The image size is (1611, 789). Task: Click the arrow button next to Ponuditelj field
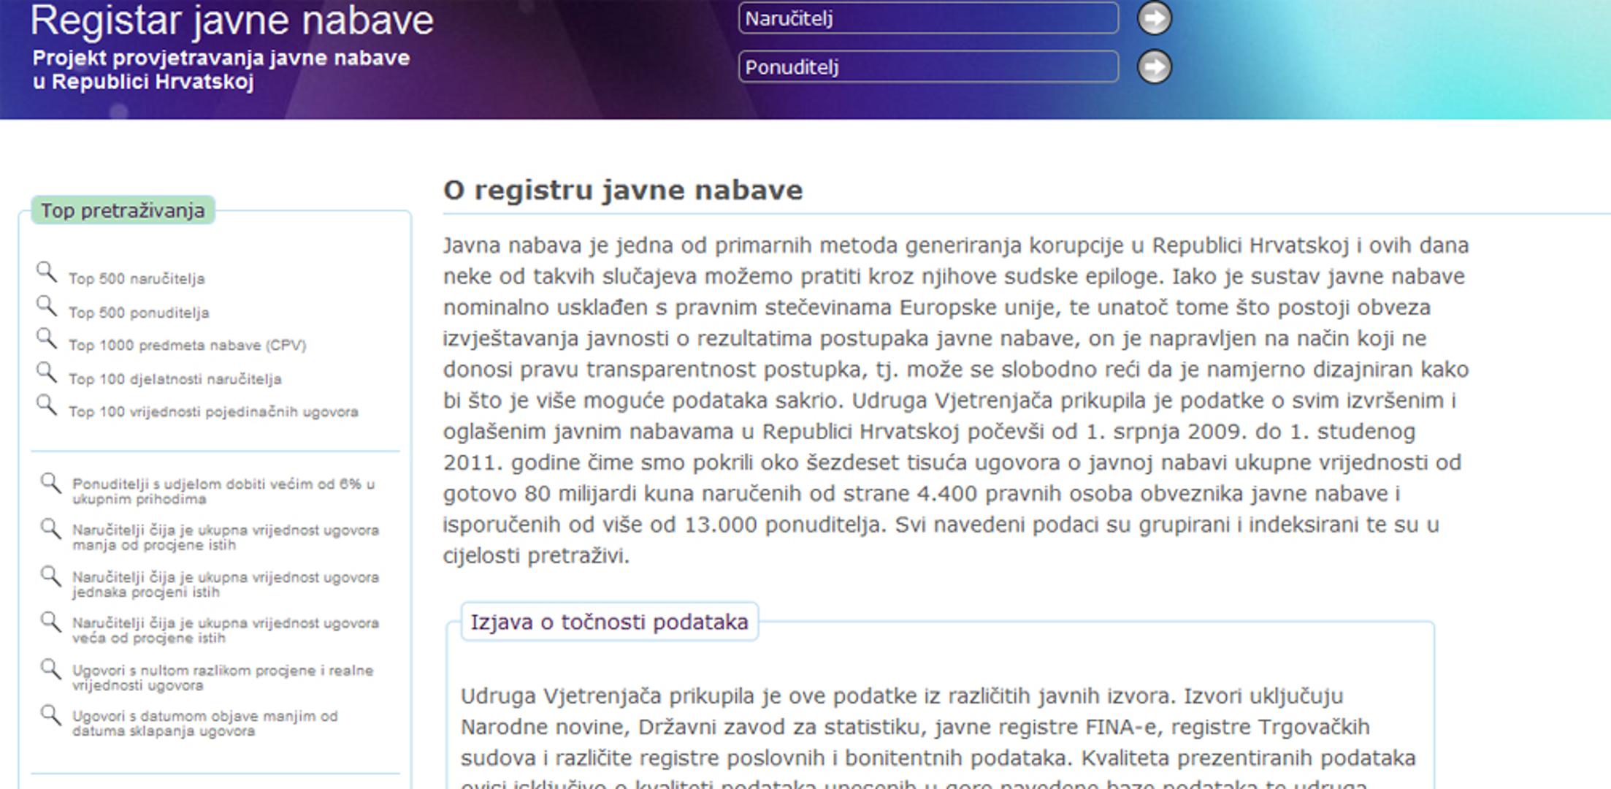(1154, 67)
